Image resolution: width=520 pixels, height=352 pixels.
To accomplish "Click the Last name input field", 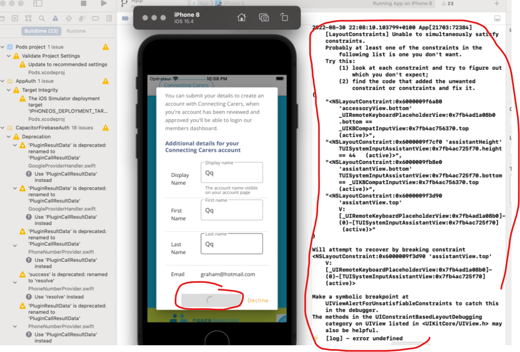I will click(232, 244).
